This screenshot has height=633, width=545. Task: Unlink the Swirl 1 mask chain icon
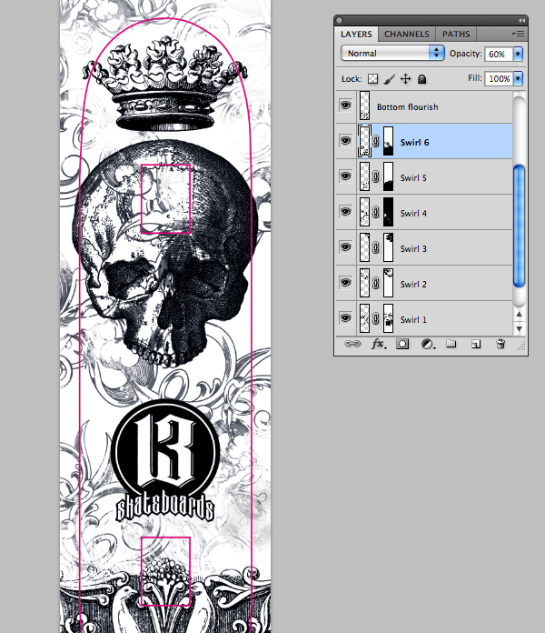click(x=376, y=318)
